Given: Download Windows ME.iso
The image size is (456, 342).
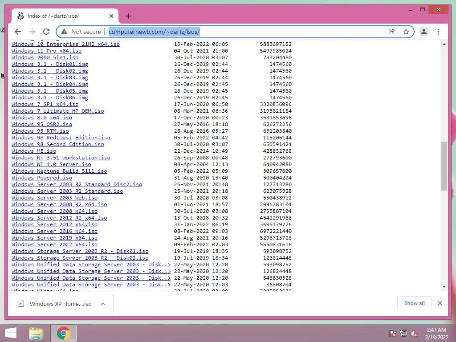Looking at the screenshot, I should (34, 151).
